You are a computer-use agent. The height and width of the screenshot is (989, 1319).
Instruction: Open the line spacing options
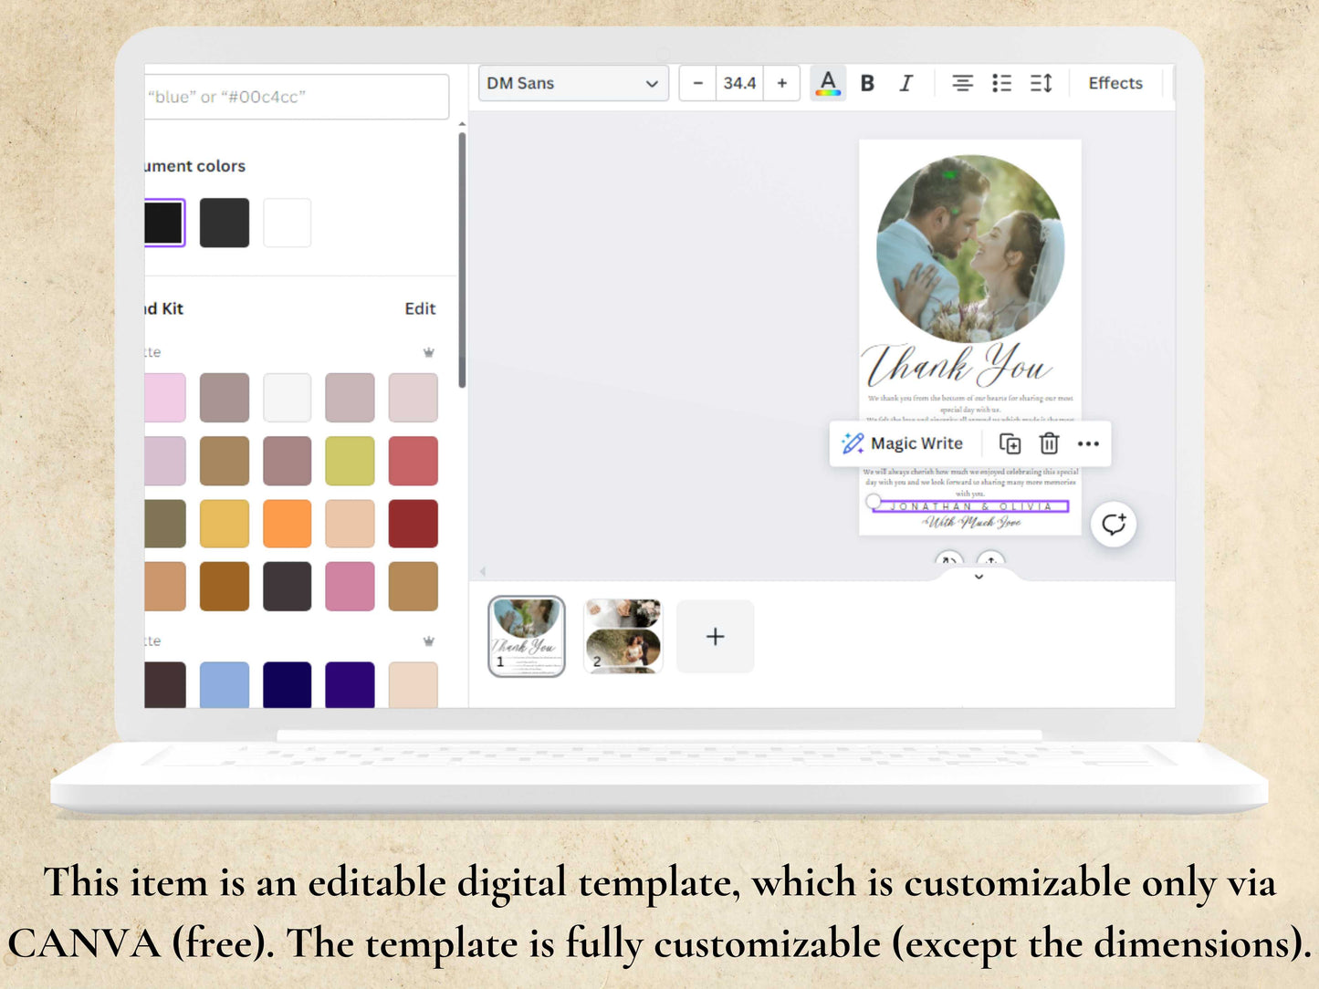pyautogui.click(x=1041, y=83)
